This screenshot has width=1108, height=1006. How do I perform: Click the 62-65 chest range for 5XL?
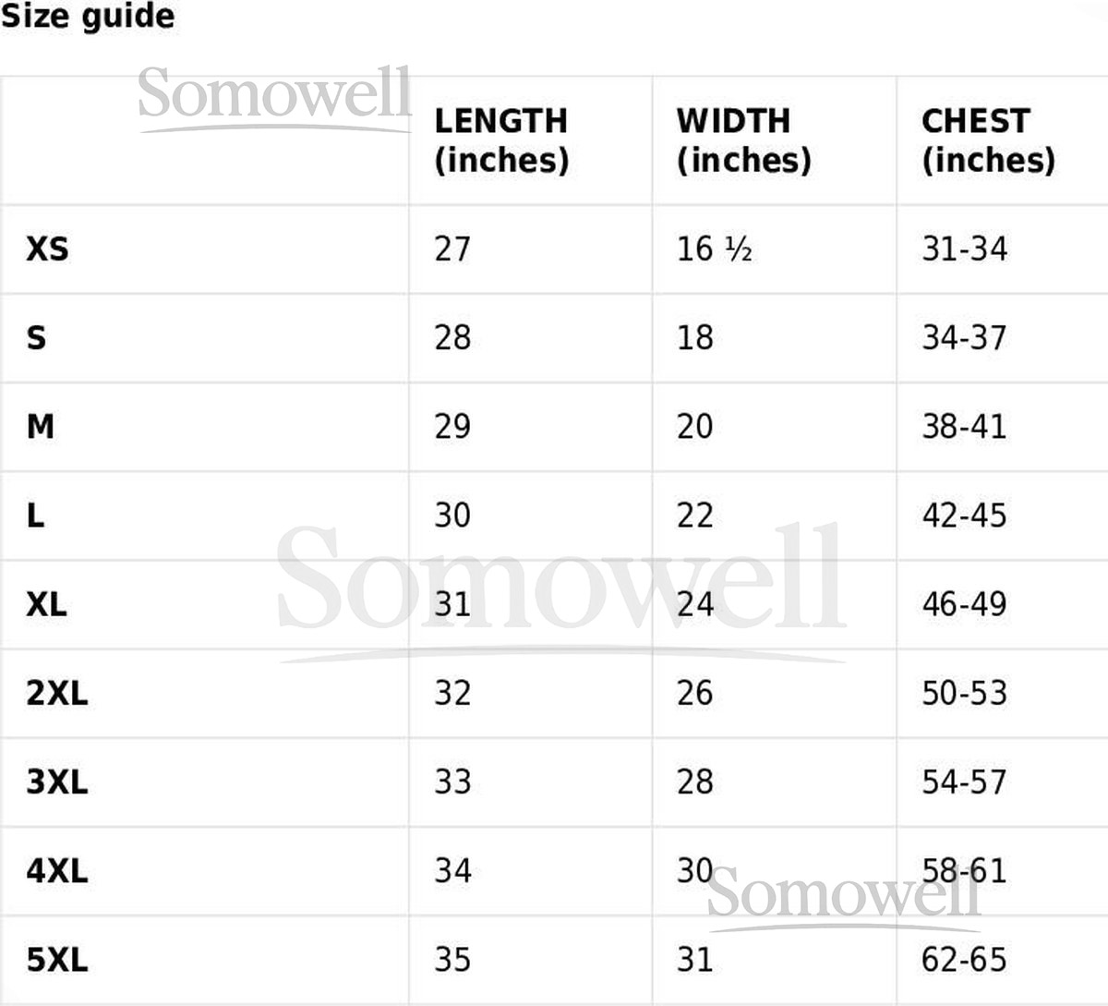[x=964, y=960]
